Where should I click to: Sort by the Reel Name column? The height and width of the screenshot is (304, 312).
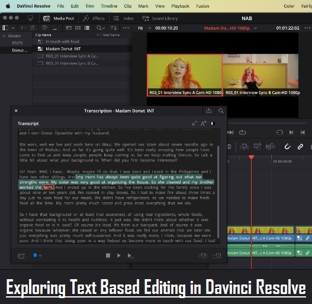[x=111, y=35]
